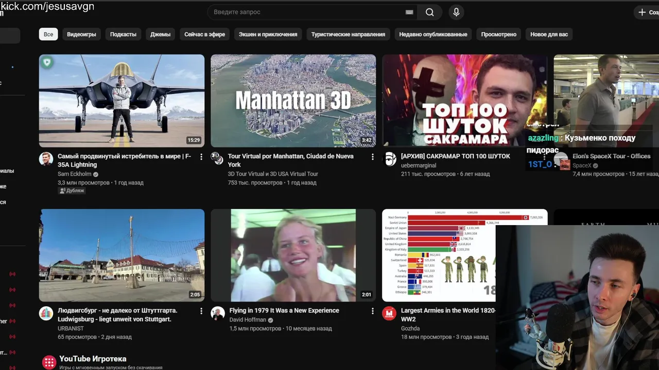Screen dimensions: 659x370
Task: Open 3D Tour Virtual channel avatar
Action: [x=218, y=158]
